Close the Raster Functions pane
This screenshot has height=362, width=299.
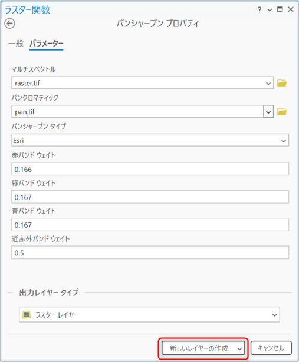[290, 9]
